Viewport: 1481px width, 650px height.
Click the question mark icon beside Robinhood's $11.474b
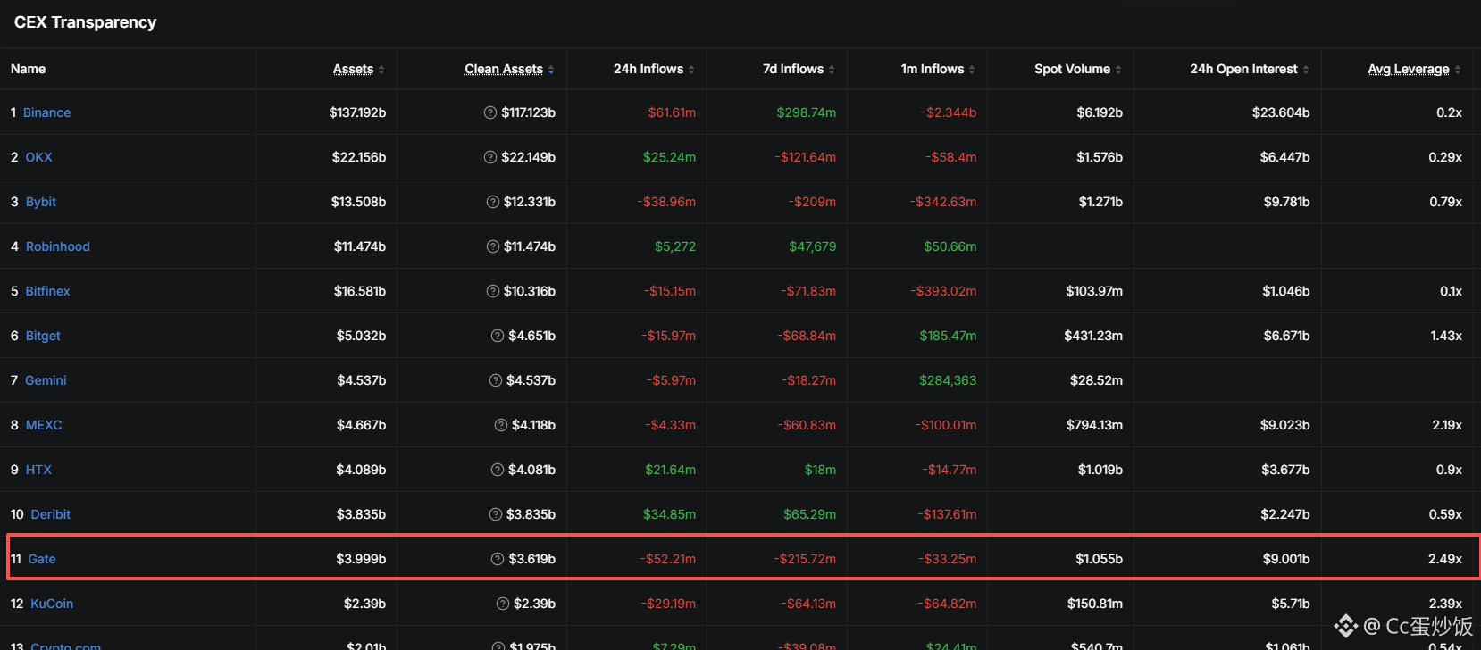coord(493,246)
